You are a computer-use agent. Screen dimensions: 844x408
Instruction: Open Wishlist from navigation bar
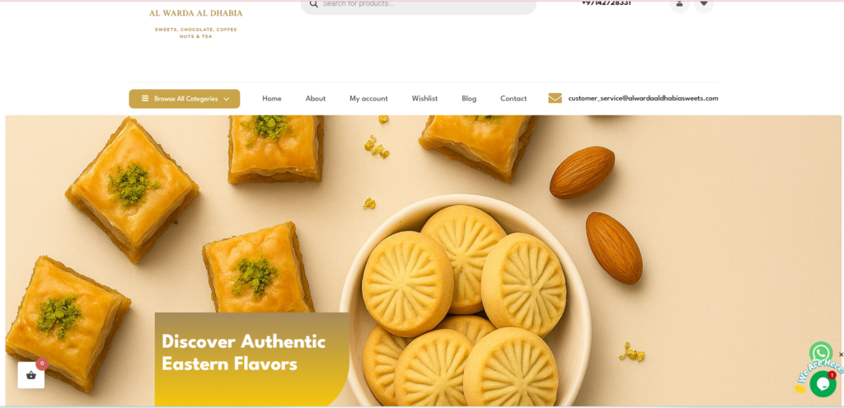tap(424, 99)
